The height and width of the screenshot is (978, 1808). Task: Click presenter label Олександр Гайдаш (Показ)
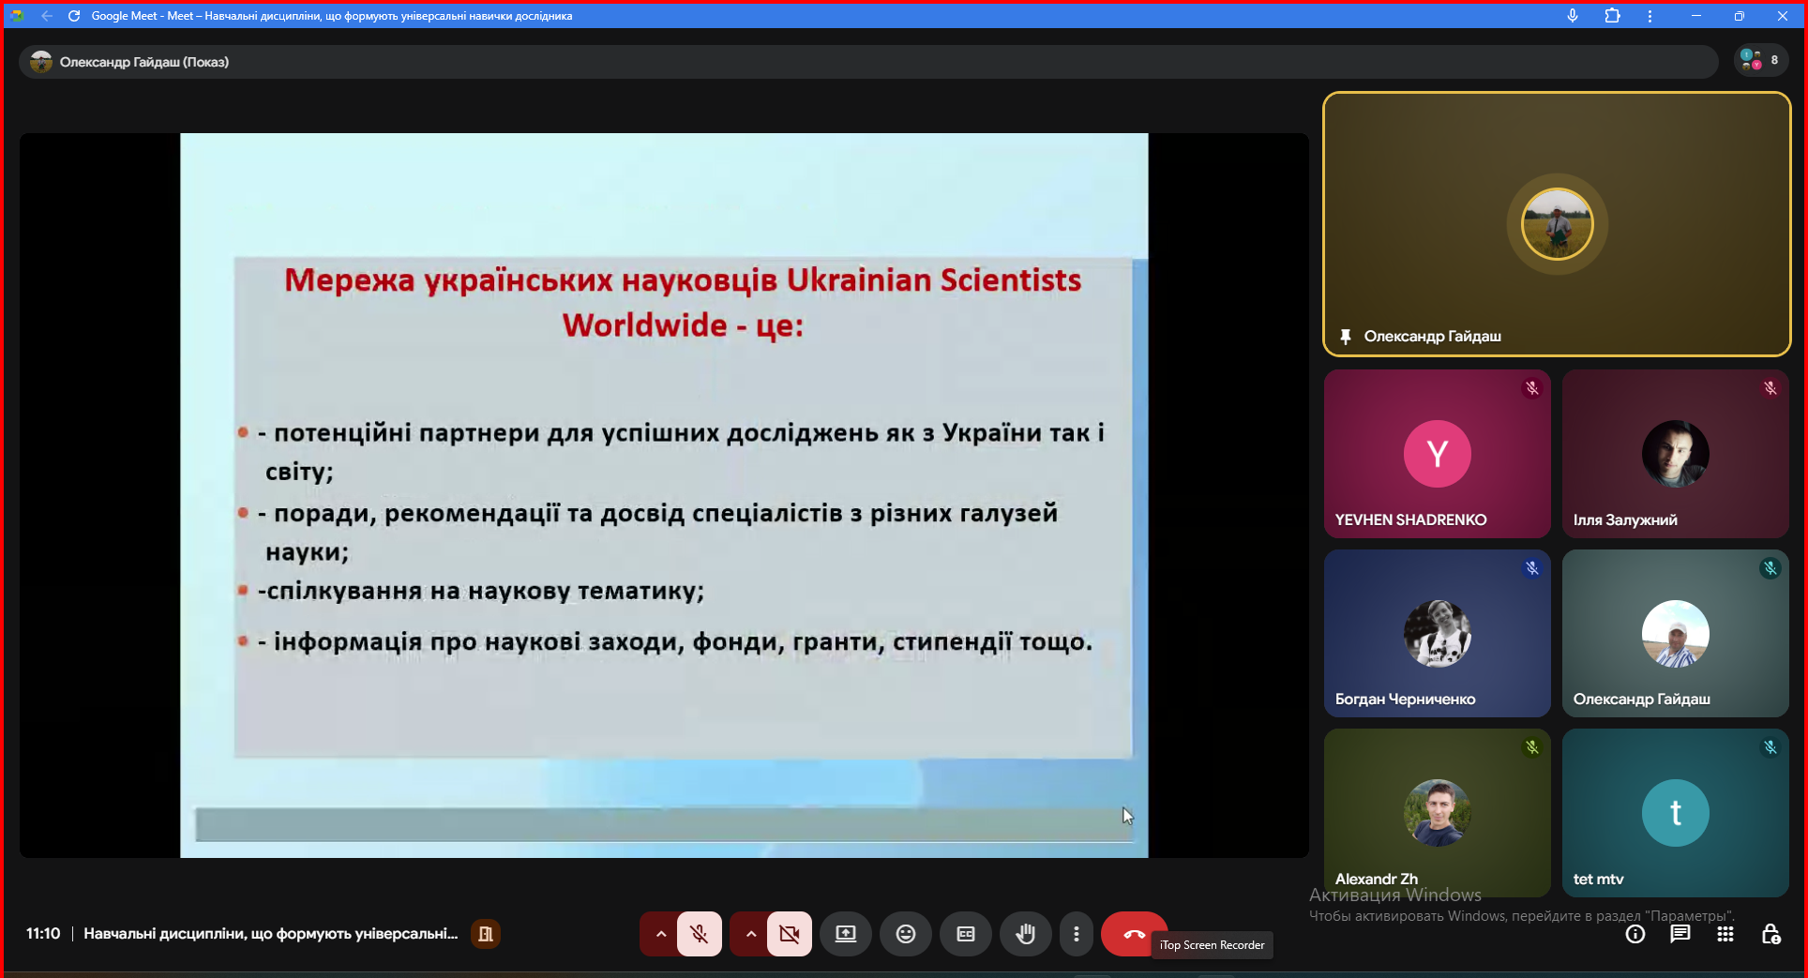(144, 62)
